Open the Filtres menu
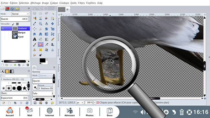Screen dimensions: 210x118 [81, 3]
